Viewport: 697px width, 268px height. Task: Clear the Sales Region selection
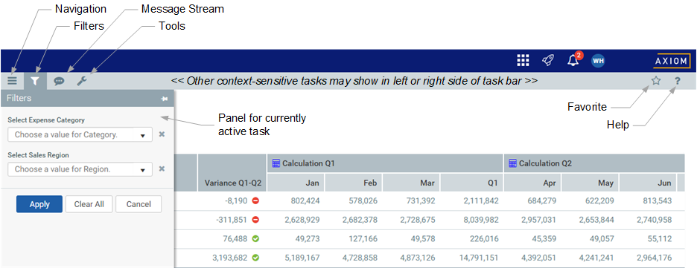(x=162, y=169)
